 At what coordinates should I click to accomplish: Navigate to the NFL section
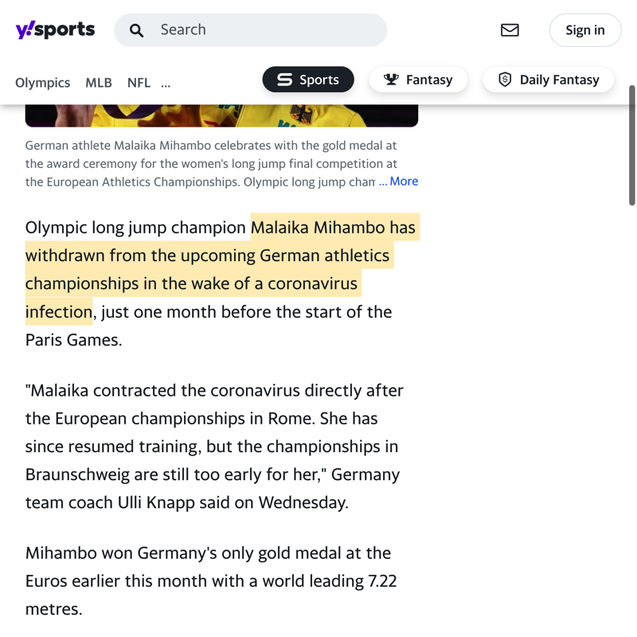pos(139,83)
